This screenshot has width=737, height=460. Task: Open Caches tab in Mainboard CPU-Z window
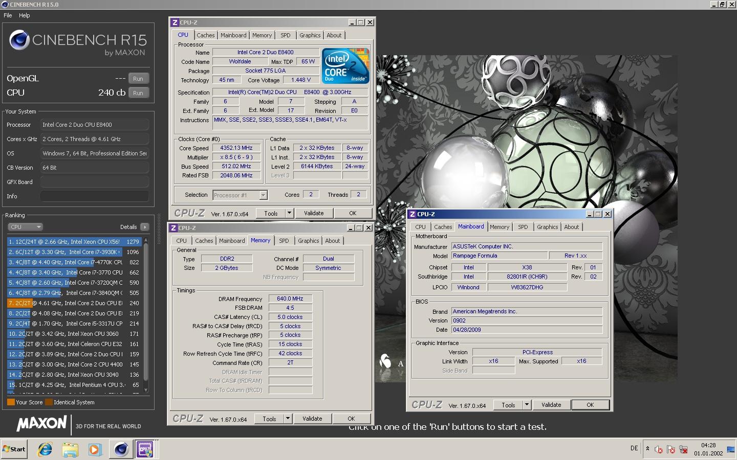(x=443, y=227)
